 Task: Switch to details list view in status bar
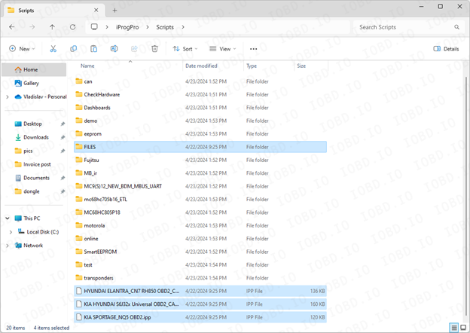[453, 328]
